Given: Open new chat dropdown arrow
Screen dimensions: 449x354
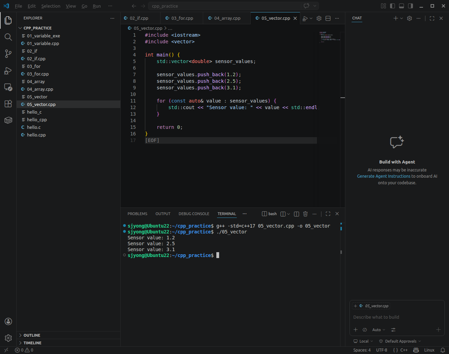Looking at the screenshot, I should tap(401, 18).
